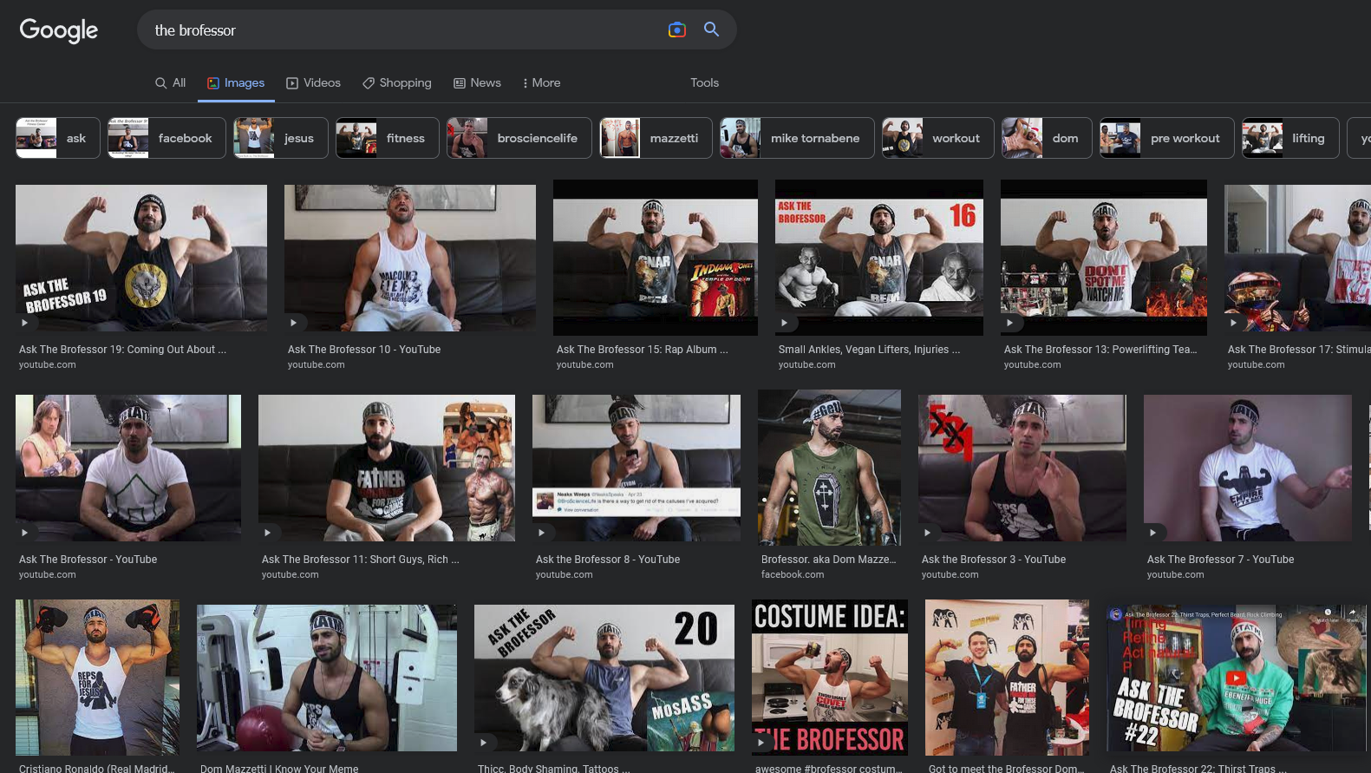The height and width of the screenshot is (773, 1371).
Task: Select the 'pre workout' suggestion chip
Action: (1167, 138)
